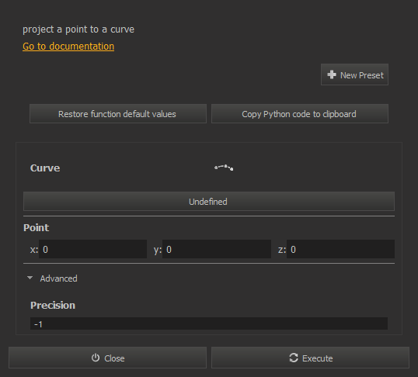The height and width of the screenshot is (377, 418).
Task: Collapse the Advanced section triangle
Action: [30, 278]
